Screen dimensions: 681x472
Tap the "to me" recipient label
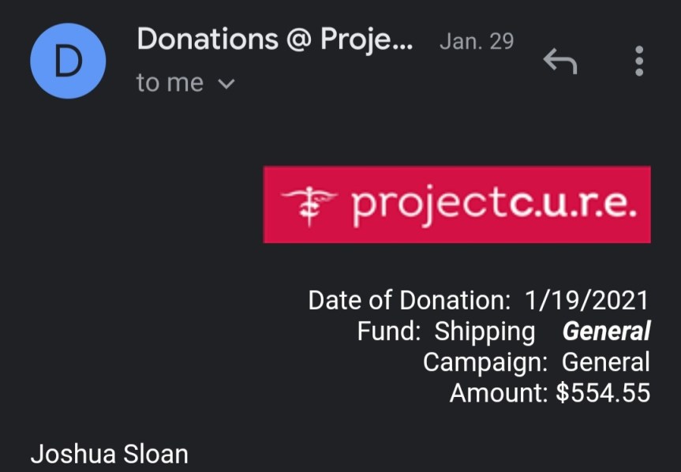(170, 83)
